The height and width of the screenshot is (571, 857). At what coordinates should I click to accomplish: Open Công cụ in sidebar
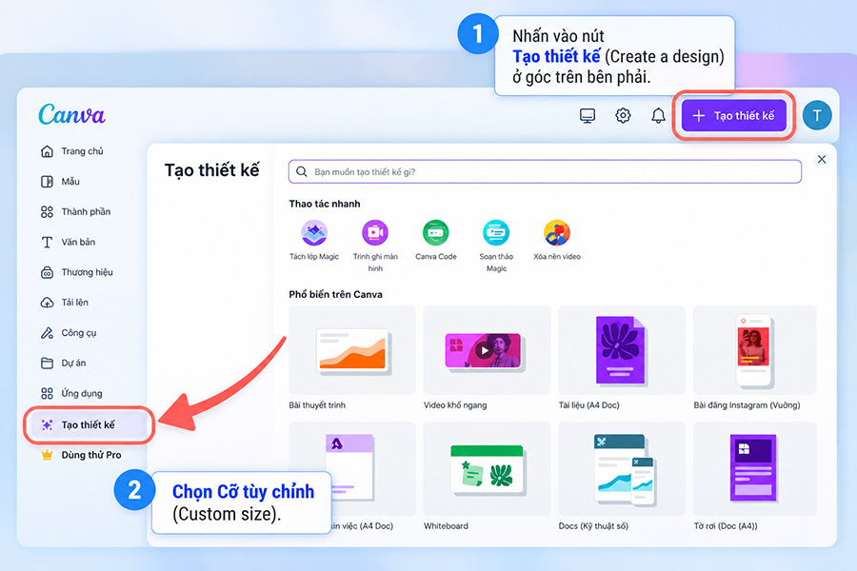[x=69, y=333]
